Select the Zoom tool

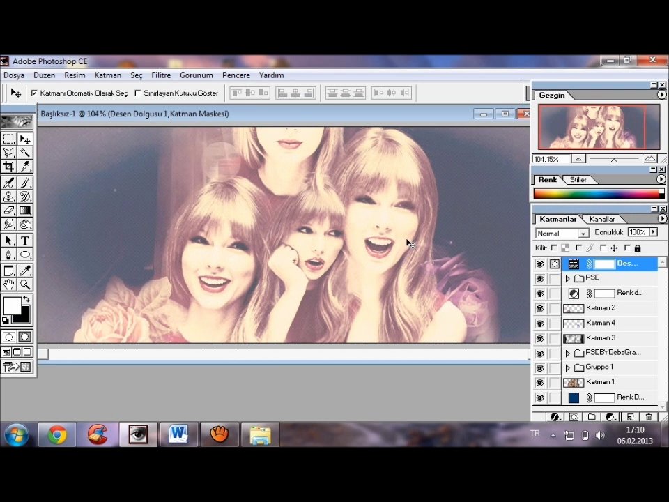pyautogui.click(x=25, y=284)
